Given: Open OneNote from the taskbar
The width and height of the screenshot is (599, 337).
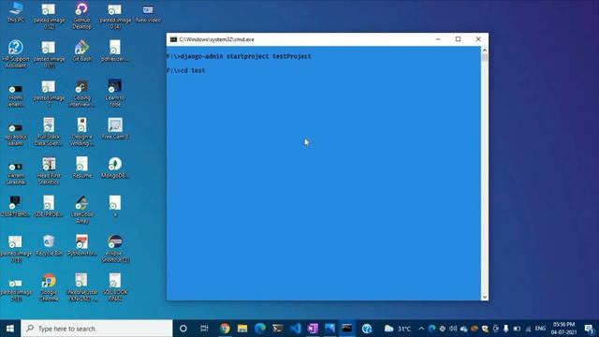Looking at the screenshot, I should (313, 329).
